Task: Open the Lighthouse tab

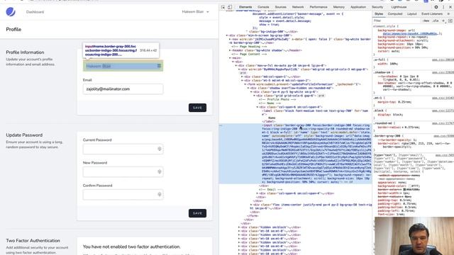Action: tap(399, 7)
